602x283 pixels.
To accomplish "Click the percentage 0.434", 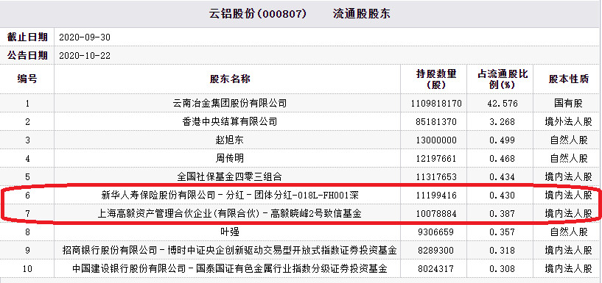I will (503, 177).
